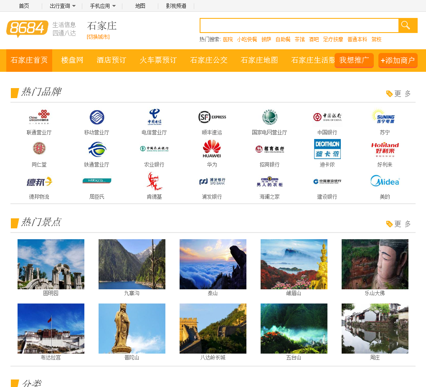Viewport: 426px width, 387px height.
Task: Open the China Mobile brand logo
Action: click(97, 117)
